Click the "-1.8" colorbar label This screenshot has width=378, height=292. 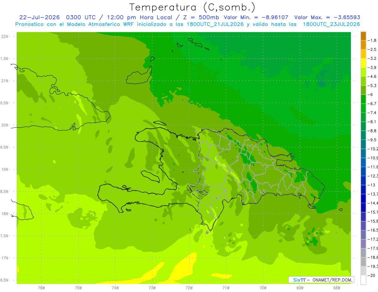[x=372, y=40]
